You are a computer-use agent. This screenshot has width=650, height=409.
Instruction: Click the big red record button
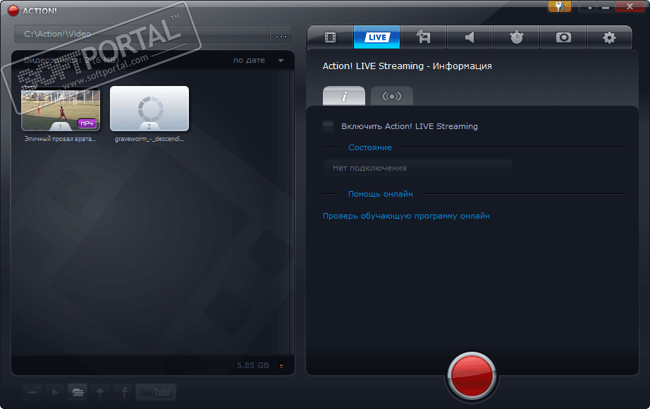(x=472, y=376)
